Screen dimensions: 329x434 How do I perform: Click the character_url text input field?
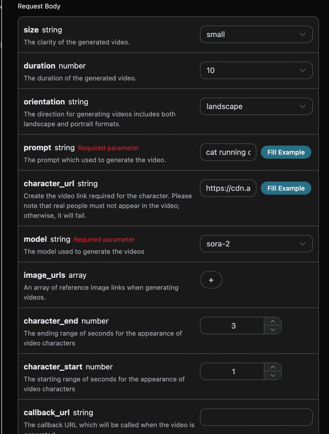coord(228,188)
